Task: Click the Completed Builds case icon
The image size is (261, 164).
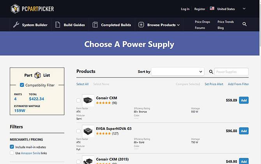Action: click(x=95, y=25)
